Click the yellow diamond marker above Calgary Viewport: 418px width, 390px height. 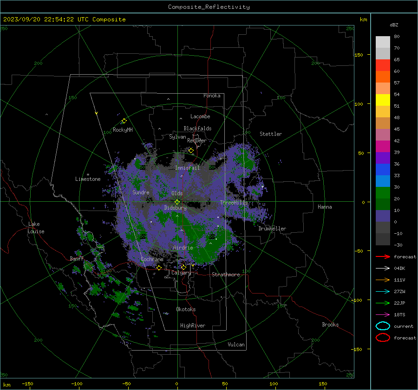click(183, 267)
